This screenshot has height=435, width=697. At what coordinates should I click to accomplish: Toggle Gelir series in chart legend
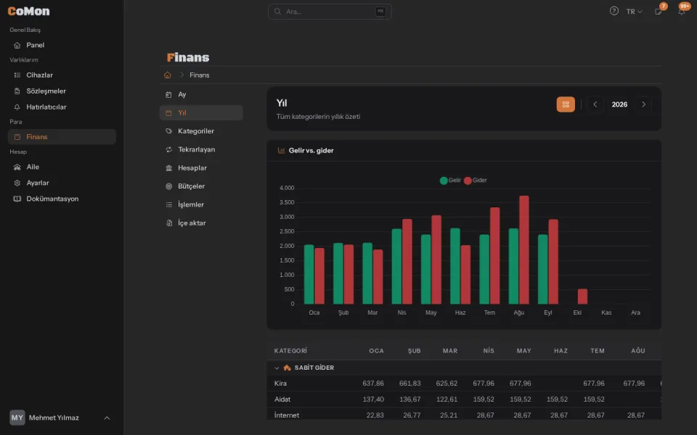pos(450,181)
